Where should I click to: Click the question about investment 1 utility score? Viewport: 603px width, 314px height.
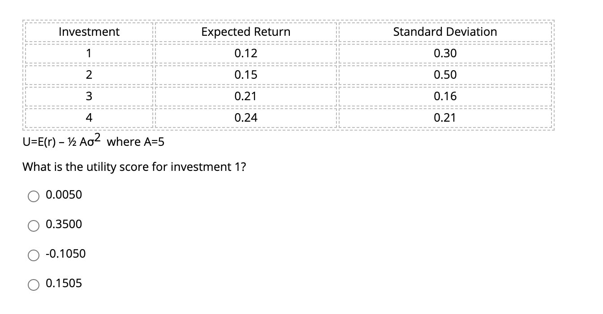tap(134, 166)
